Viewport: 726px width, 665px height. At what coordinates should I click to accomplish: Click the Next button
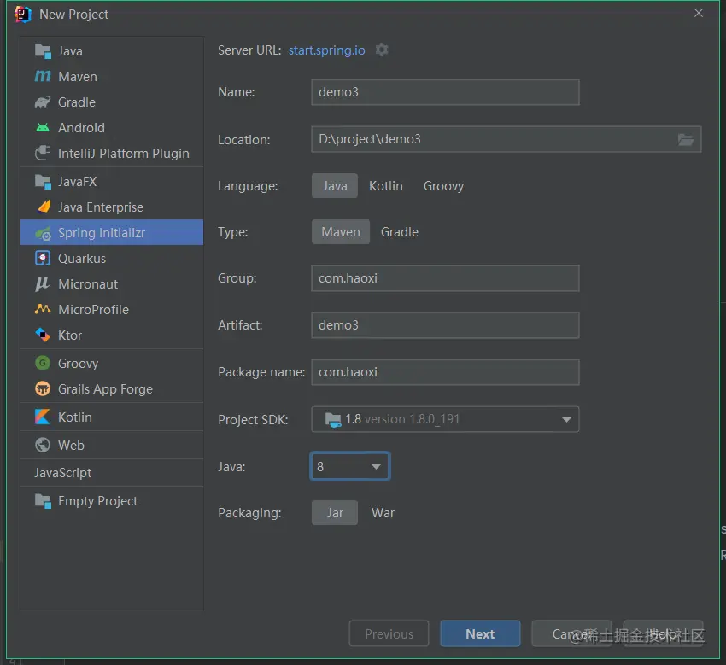click(480, 633)
